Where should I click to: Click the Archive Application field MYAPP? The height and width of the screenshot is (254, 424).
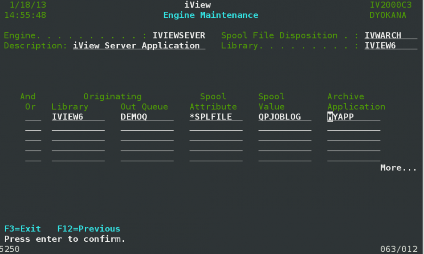tap(353, 117)
